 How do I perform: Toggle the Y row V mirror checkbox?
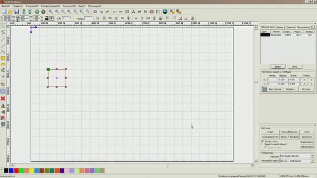pyautogui.click(x=309, y=84)
